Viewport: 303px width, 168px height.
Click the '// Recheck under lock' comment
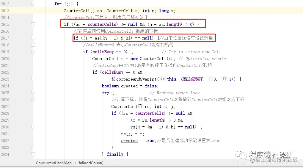point(175,93)
